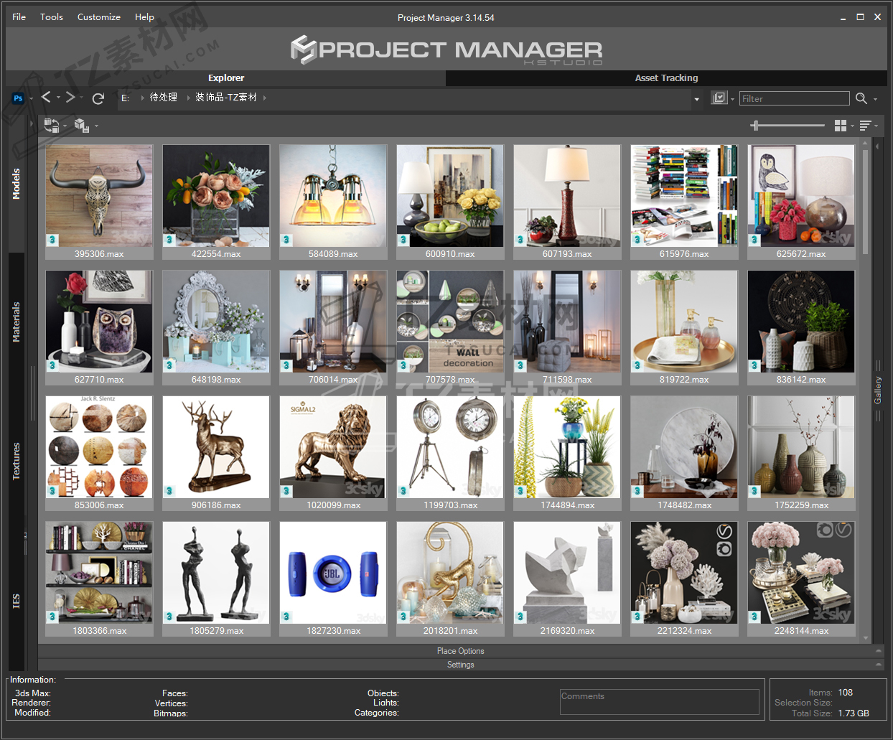Go back with the left arrow button
The width and height of the screenshot is (893, 740).
pyautogui.click(x=46, y=97)
